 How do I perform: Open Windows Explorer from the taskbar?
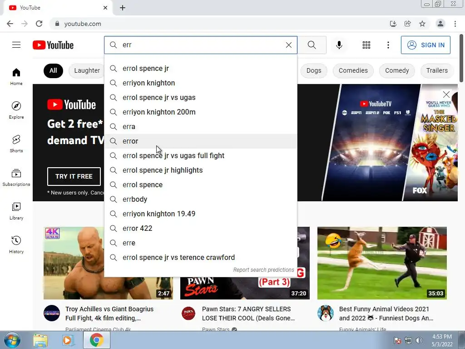click(40, 340)
